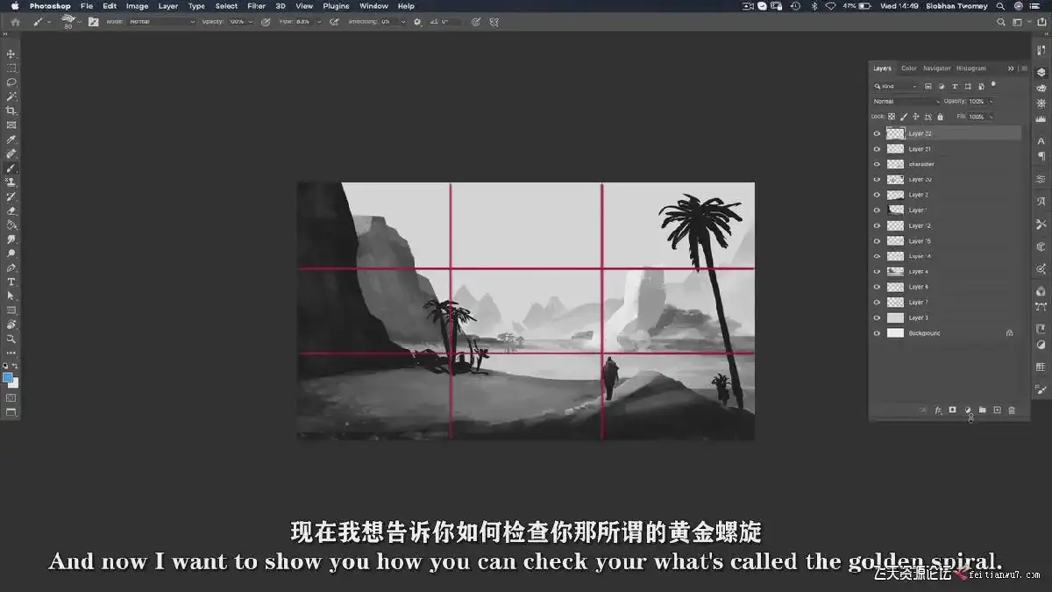The height and width of the screenshot is (592, 1052).
Task: Hide Layer 3 with its eye icon
Action: 877,317
